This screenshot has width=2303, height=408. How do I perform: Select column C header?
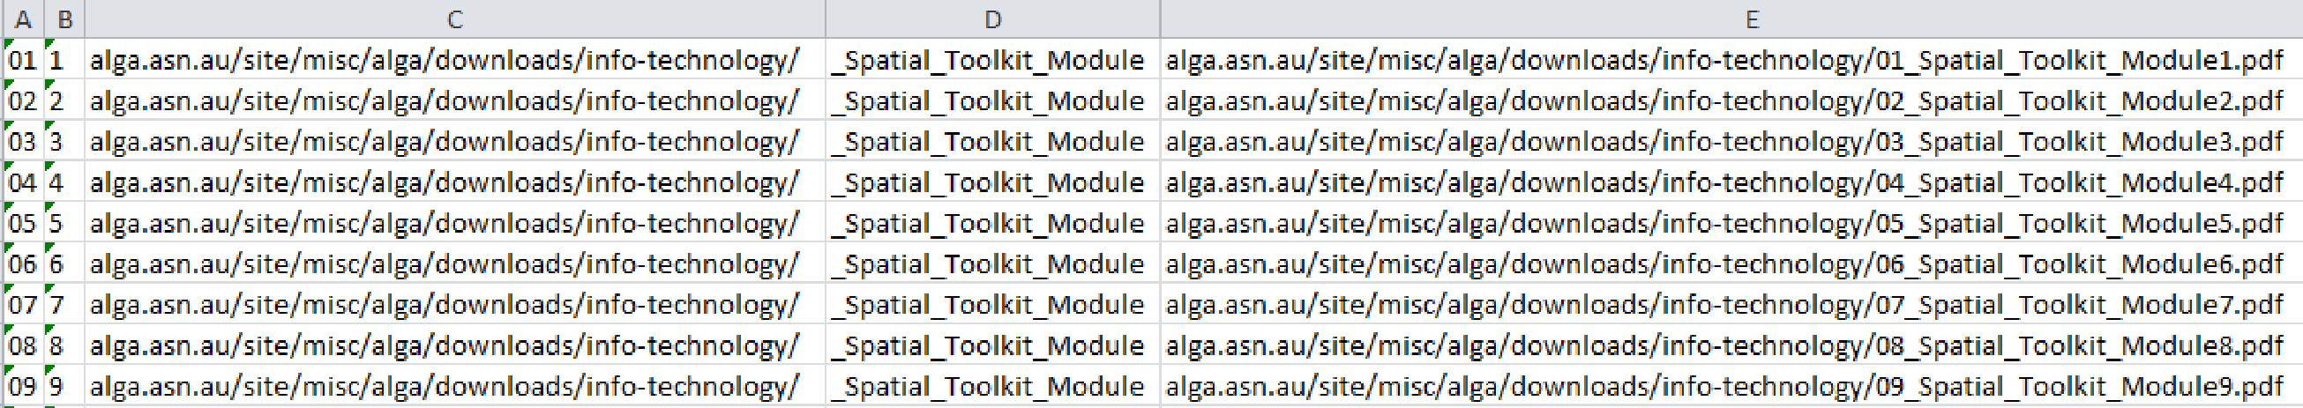point(455,19)
